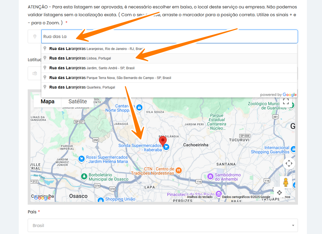Choose Rua das Laranjeiras Quarteira, Portugal suggestion
This screenshot has width=322, height=234.
click(x=169, y=87)
